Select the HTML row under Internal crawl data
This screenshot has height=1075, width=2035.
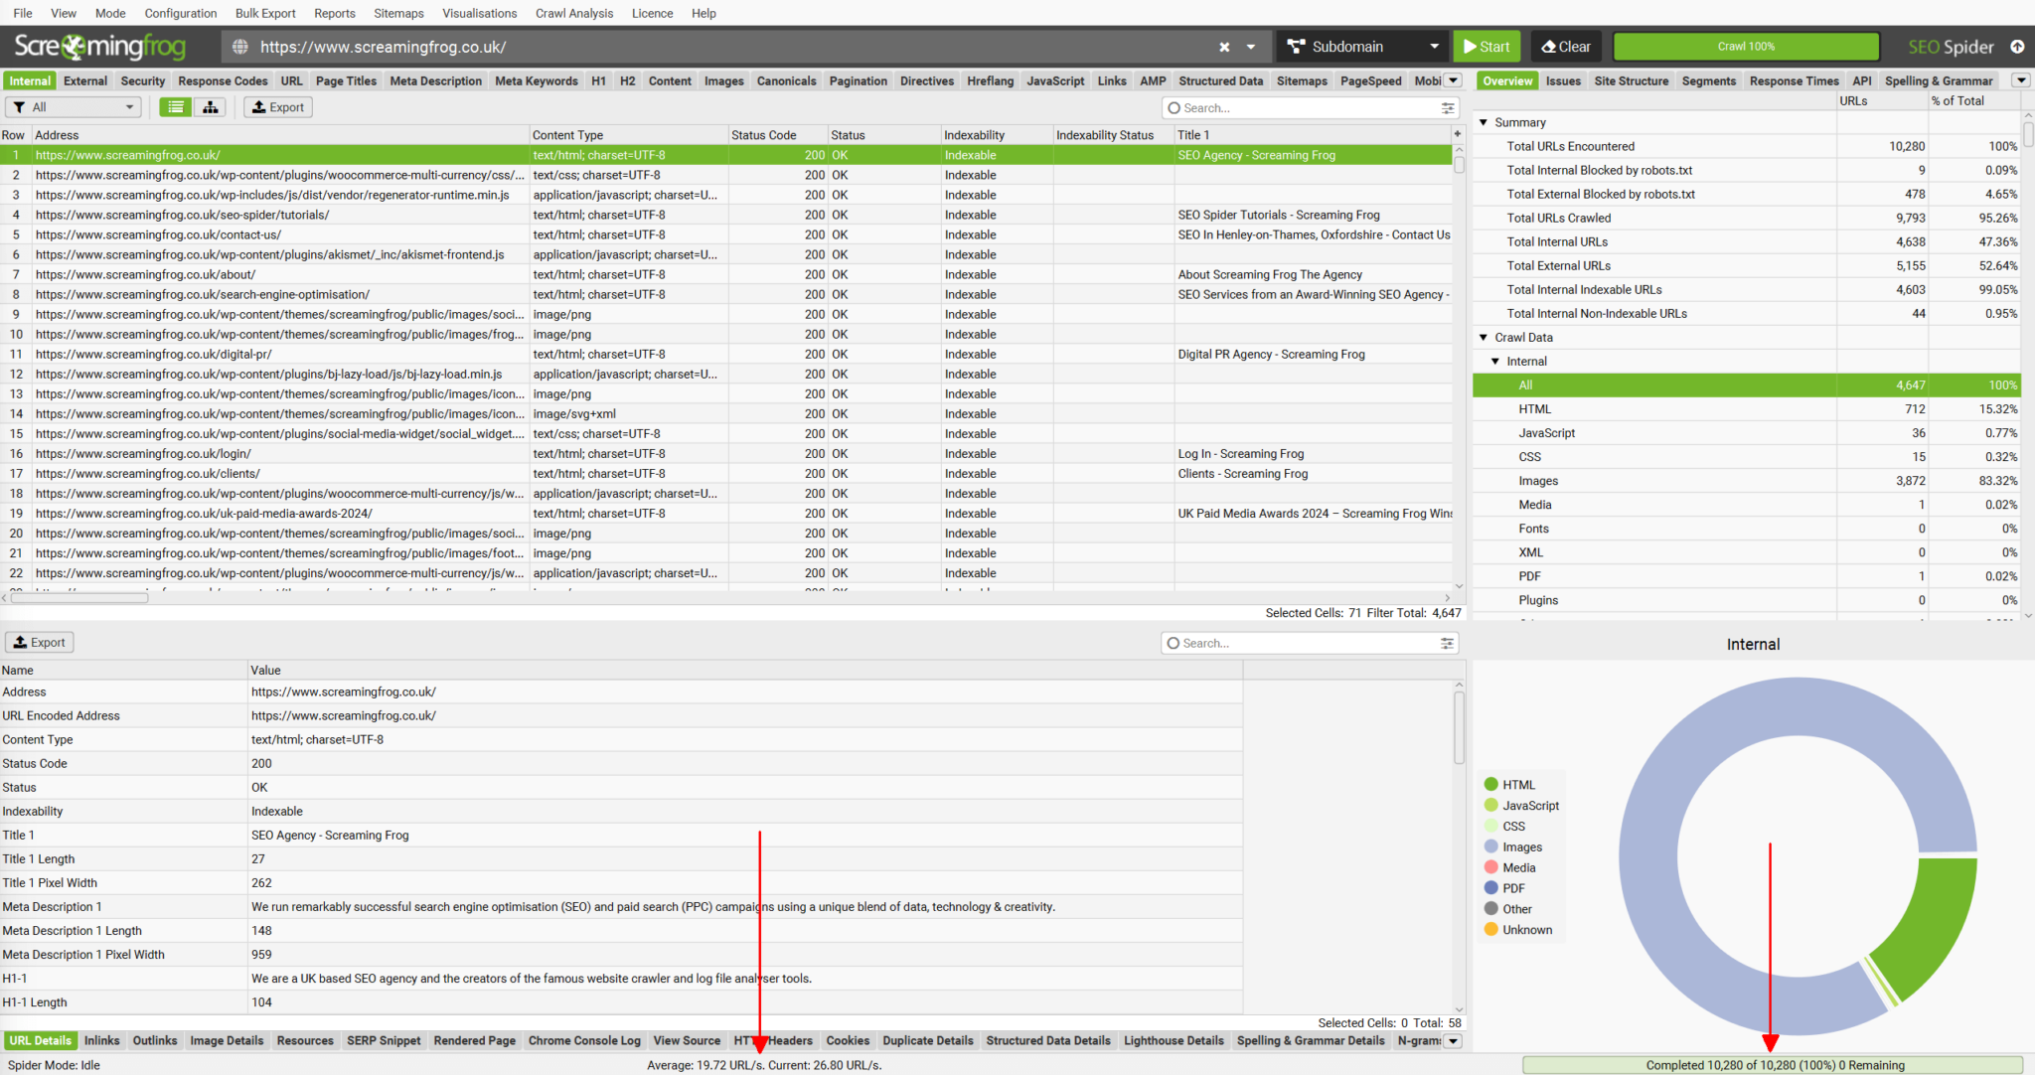(1535, 408)
